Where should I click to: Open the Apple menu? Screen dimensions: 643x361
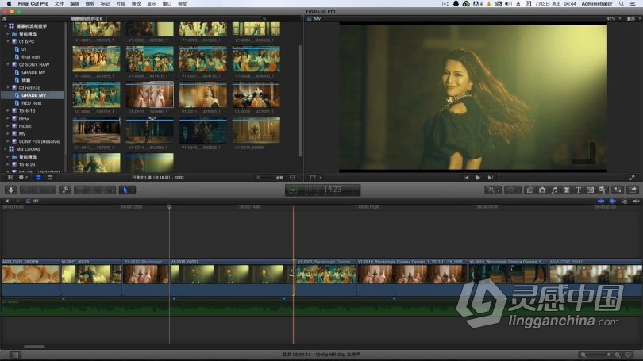click(x=9, y=4)
